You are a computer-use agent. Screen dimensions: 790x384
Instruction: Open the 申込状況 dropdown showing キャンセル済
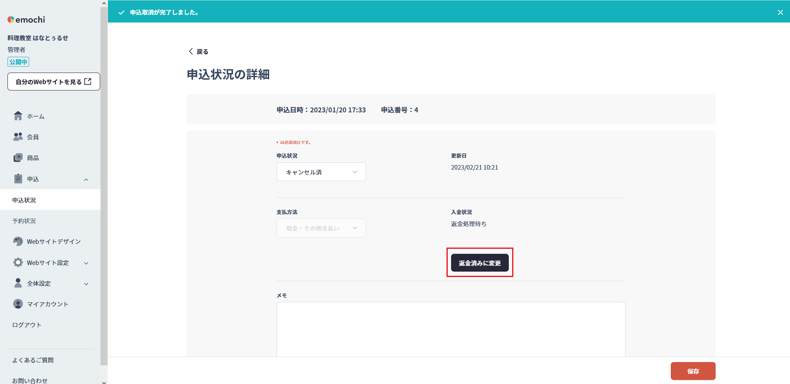tap(321, 172)
